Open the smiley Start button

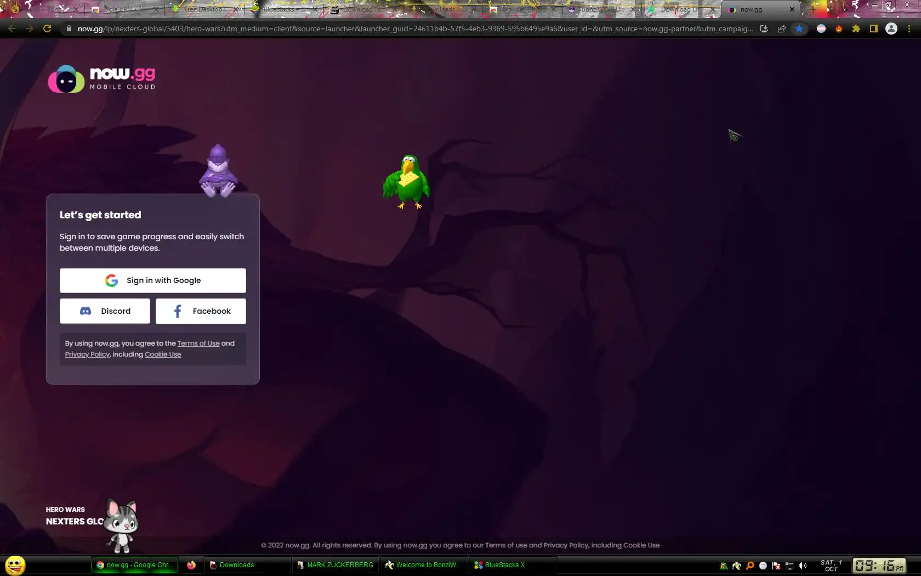[15, 565]
